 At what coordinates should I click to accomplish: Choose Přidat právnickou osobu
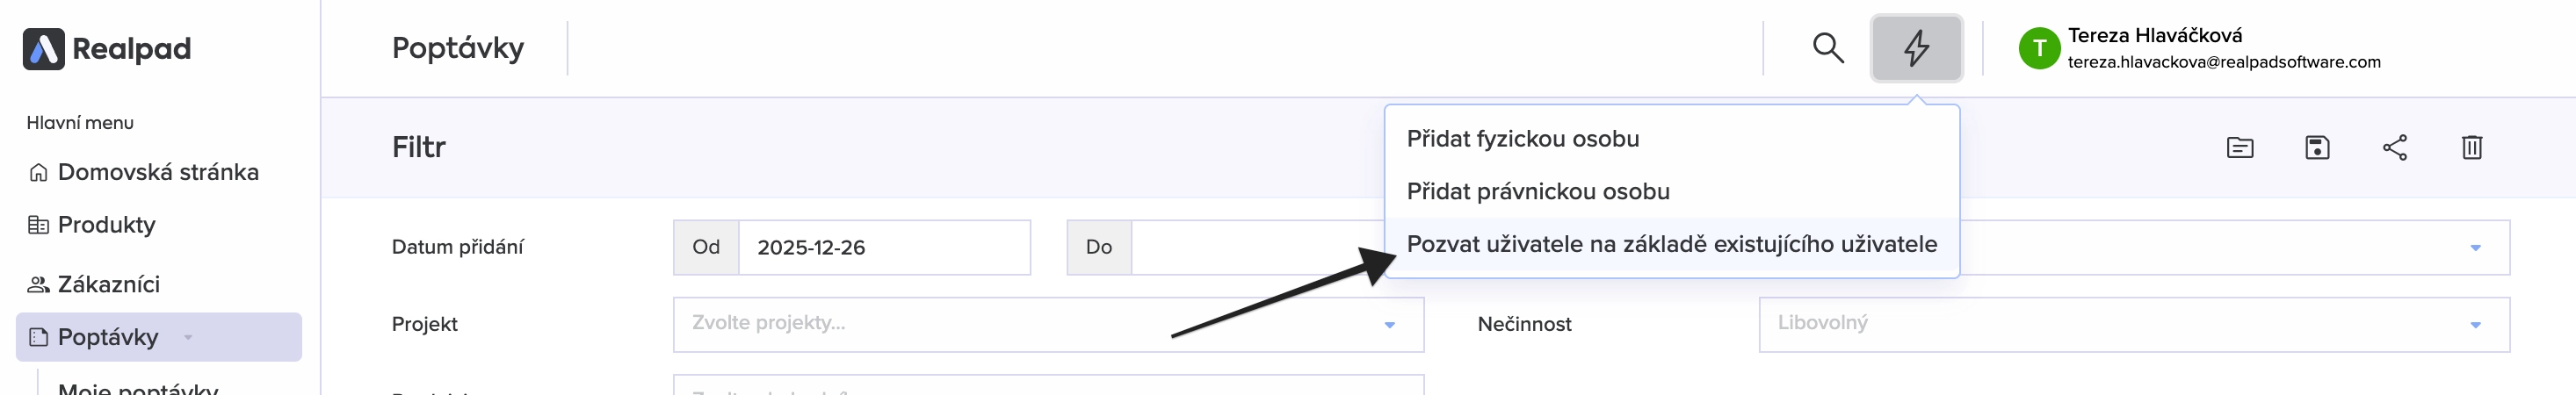pos(1537,191)
